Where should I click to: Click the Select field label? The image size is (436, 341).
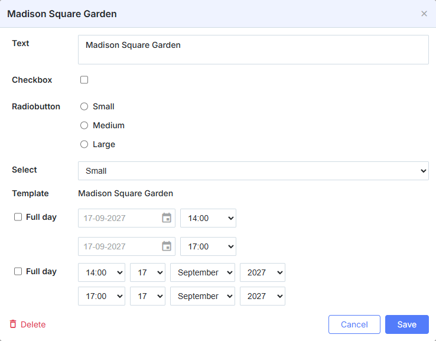[x=24, y=170]
